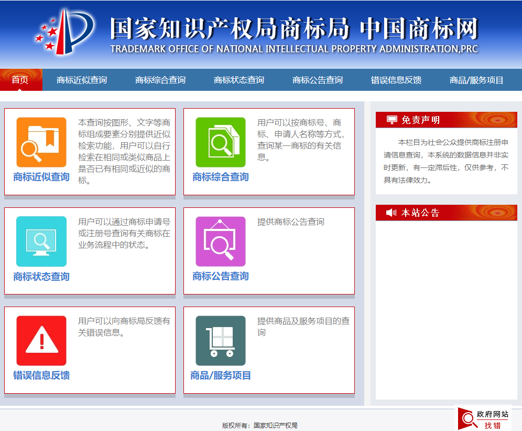Click the purple trademark announcement search icon
The width and height of the screenshot is (522, 431).
(x=221, y=241)
